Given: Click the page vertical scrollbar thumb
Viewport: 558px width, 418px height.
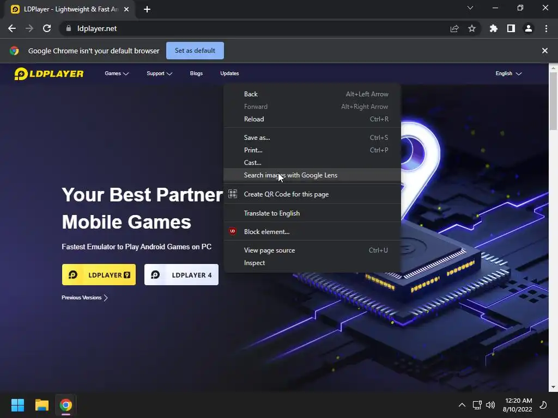Looking at the screenshot, I should point(553,101).
